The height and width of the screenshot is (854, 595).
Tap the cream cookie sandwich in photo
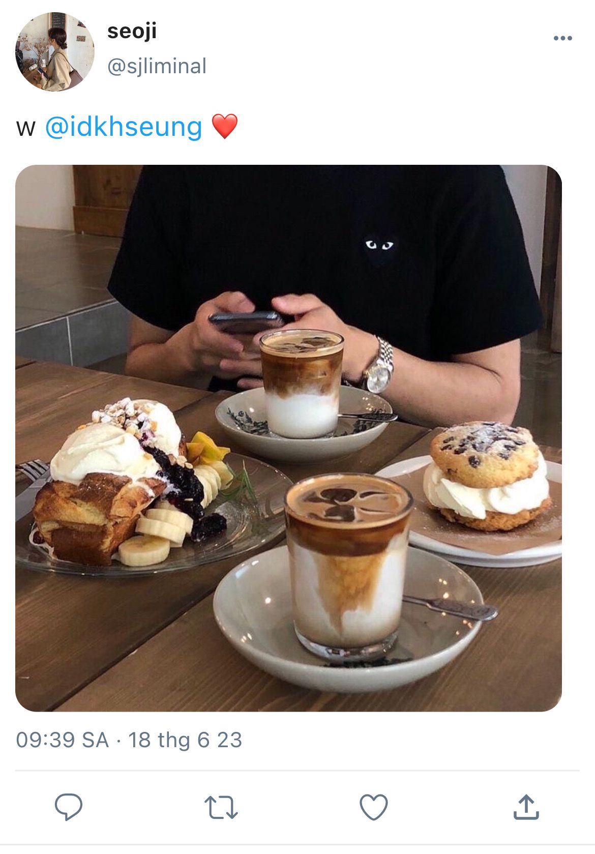pyautogui.click(x=488, y=476)
